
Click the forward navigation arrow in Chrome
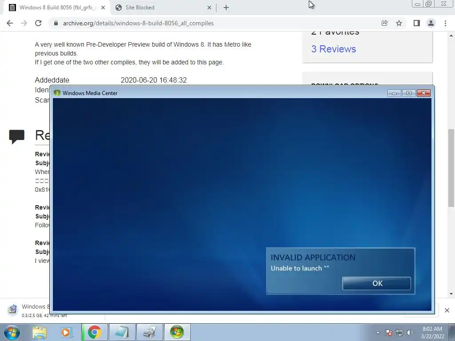(24, 23)
